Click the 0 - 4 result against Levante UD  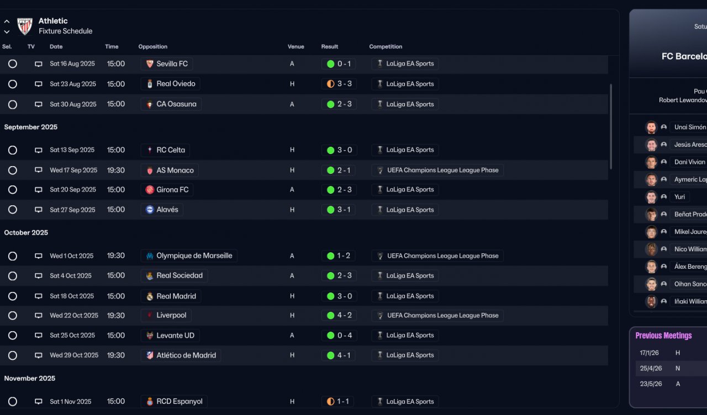339,336
